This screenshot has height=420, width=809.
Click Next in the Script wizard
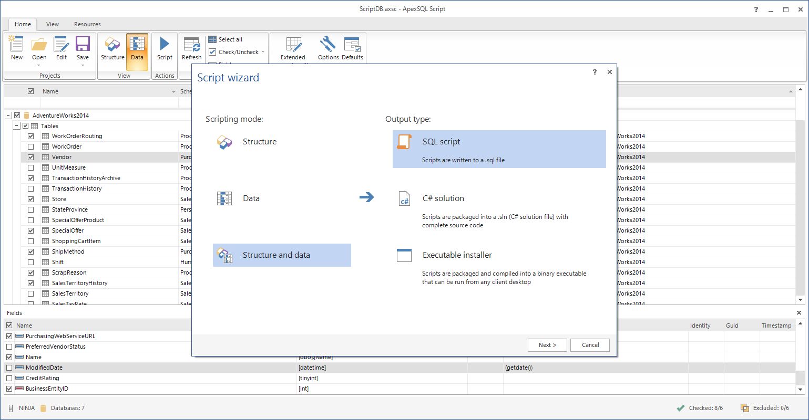(x=547, y=345)
